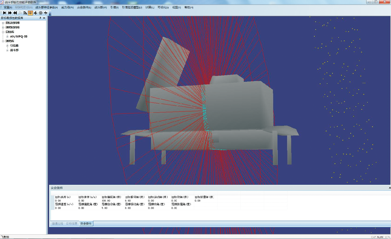Expand the AN/MPQ-53 target node
Screen dimensions: 391x239
[7, 36]
